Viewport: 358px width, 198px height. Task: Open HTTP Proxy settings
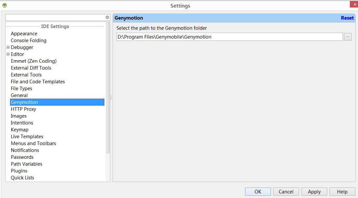(x=23, y=109)
